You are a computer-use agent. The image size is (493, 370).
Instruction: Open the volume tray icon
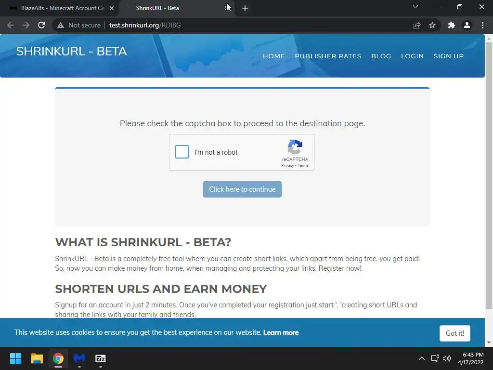tap(446, 358)
